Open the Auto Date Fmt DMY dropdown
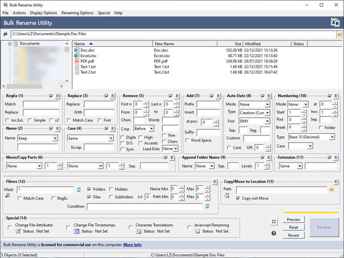Screen dimensions: 344x258 pyautogui.click(x=267, y=121)
